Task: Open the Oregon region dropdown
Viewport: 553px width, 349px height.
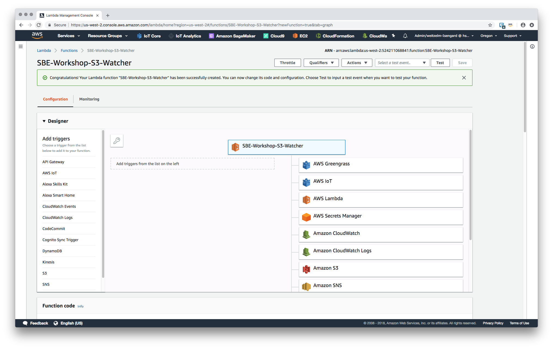Action: click(x=489, y=36)
